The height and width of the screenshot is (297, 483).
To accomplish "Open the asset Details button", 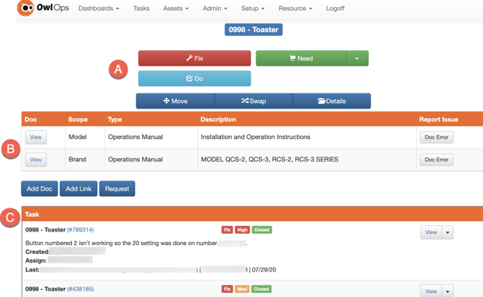I will (332, 101).
